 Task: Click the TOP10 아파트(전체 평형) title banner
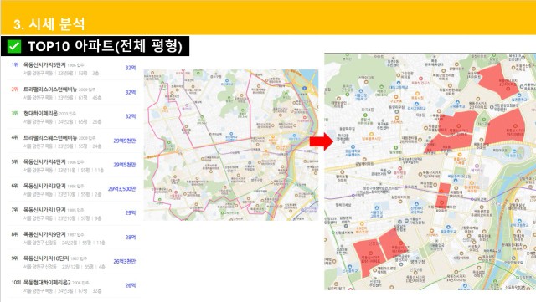click(x=95, y=46)
